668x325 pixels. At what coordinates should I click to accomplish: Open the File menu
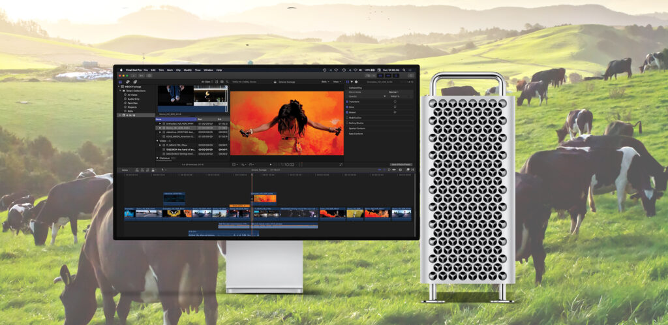145,70
